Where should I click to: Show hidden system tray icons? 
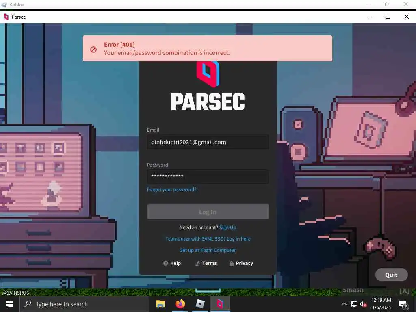click(x=344, y=304)
